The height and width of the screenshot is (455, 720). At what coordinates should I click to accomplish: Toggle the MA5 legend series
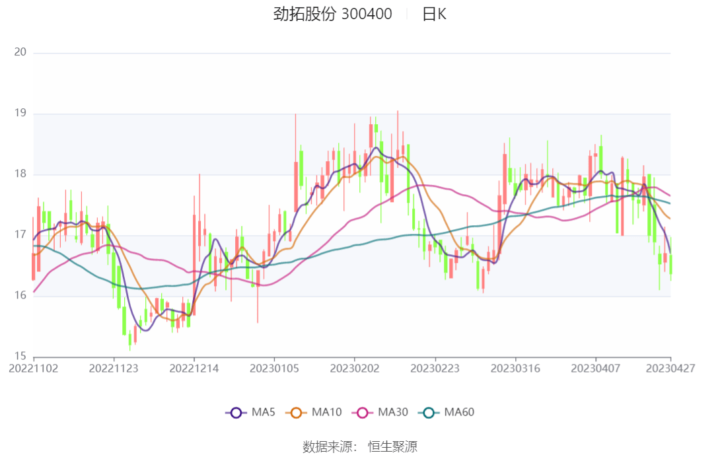[250, 412]
